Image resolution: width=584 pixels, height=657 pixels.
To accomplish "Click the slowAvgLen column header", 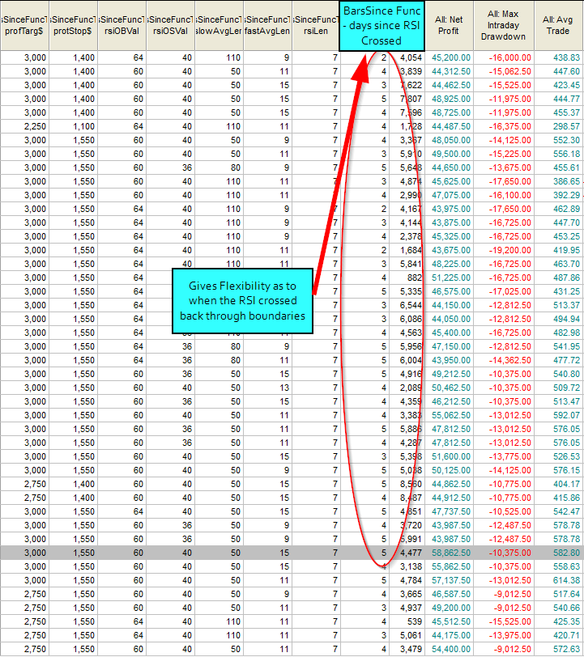I will pos(219,25).
